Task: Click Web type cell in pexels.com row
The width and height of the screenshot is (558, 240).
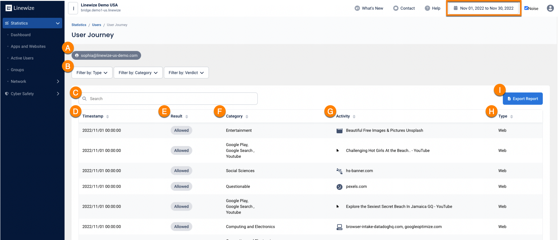Action: pyautogui.click(x=502, y=187)
